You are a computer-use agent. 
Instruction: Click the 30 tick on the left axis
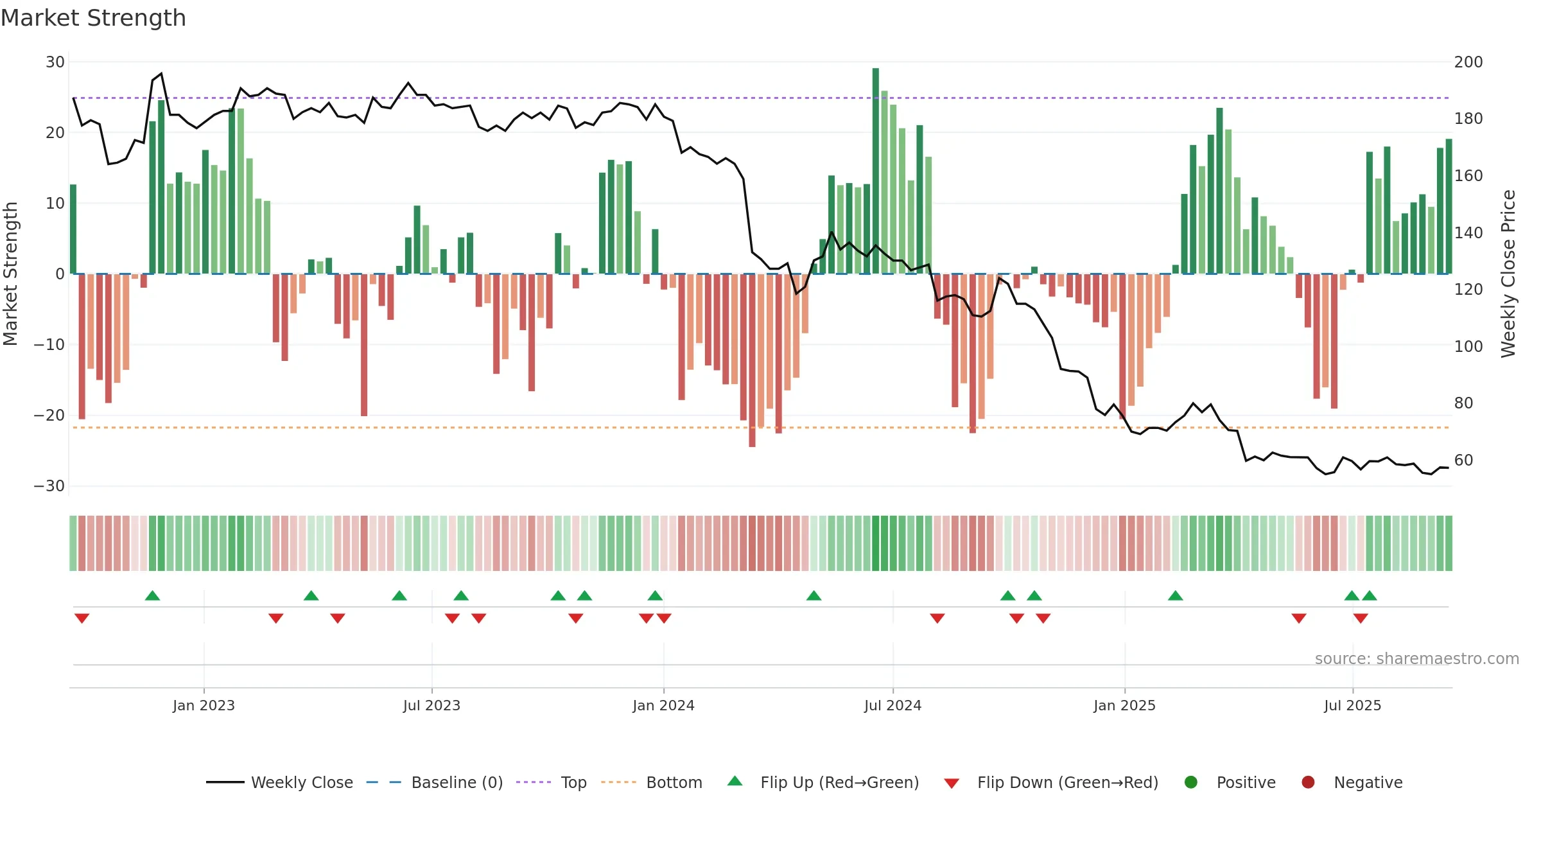click(x=55, y=62)
